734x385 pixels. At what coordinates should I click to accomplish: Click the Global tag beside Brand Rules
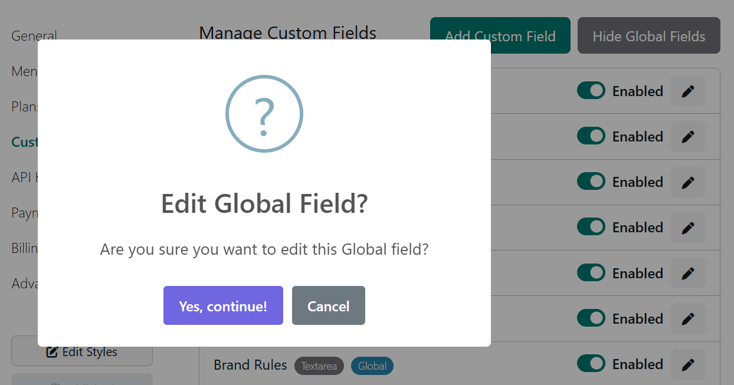coord(372,366)
